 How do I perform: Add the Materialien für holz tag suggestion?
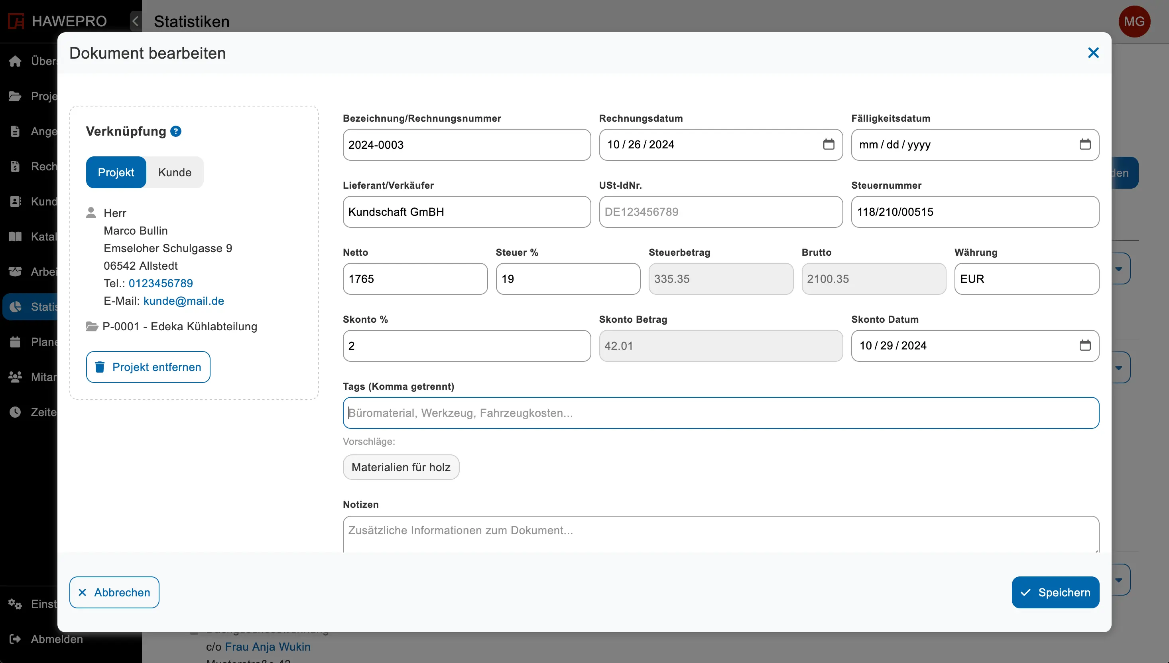click(400, 467)
